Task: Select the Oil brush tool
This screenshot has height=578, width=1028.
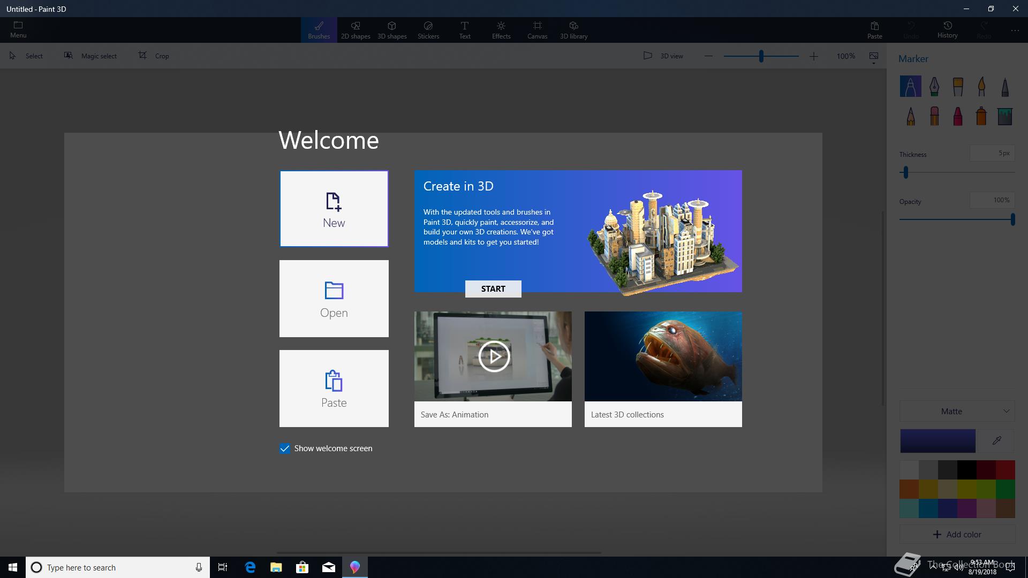Action: (958, 86)
